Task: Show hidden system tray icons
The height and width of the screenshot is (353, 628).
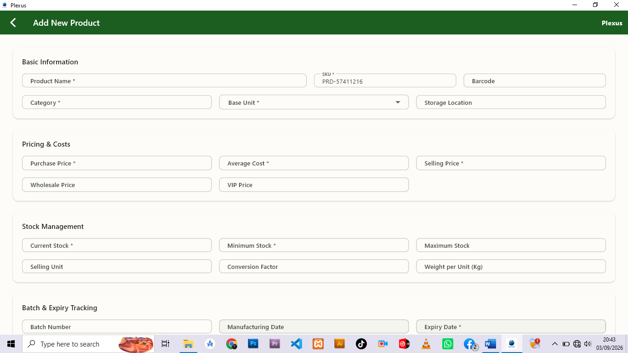Action: (555, 344)
